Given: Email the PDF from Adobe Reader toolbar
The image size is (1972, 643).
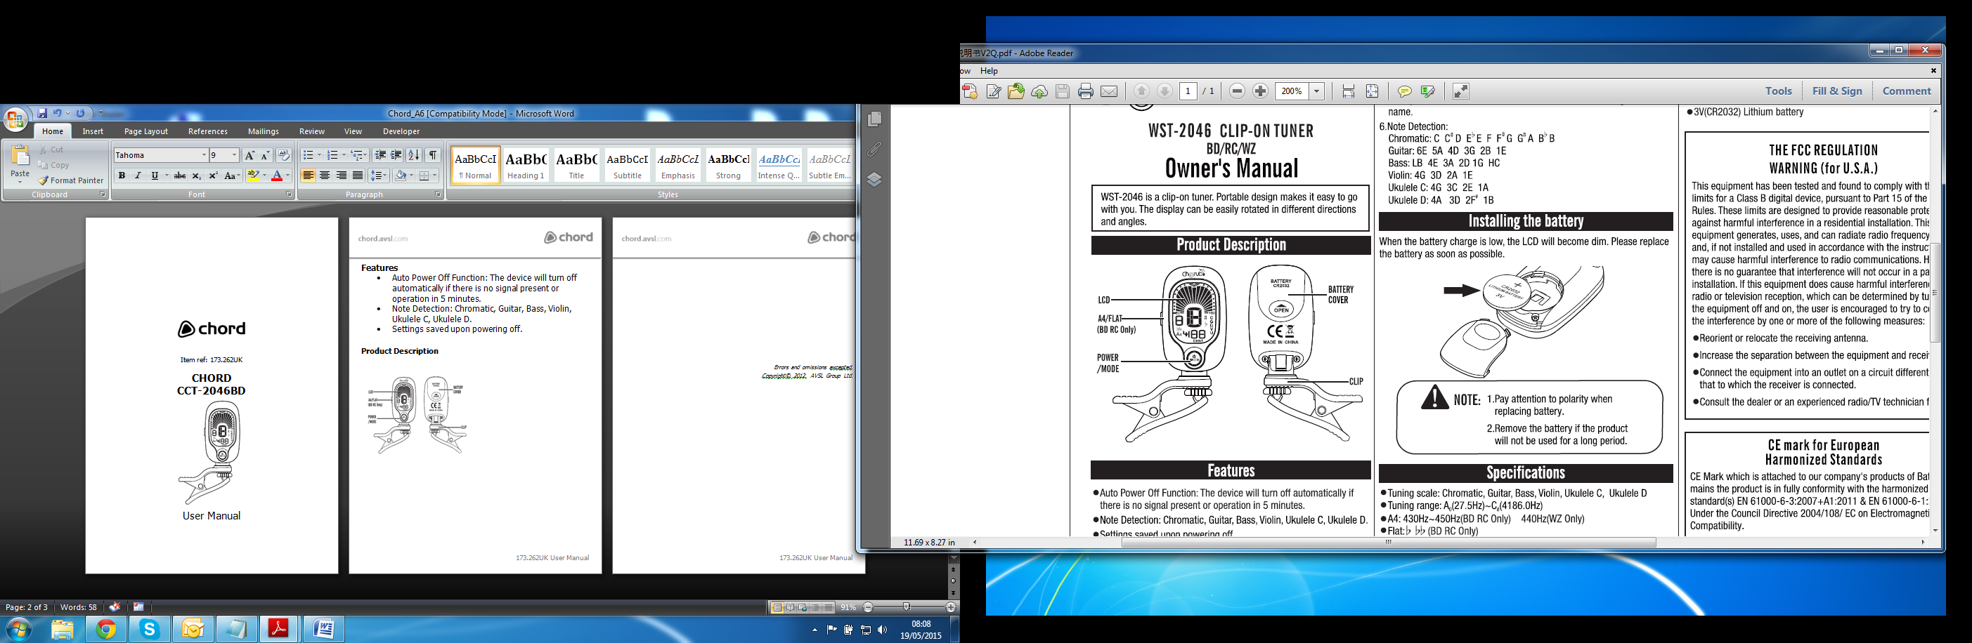Looking at the screenshot, I should pyautogui.click(x=1109, y=92).
